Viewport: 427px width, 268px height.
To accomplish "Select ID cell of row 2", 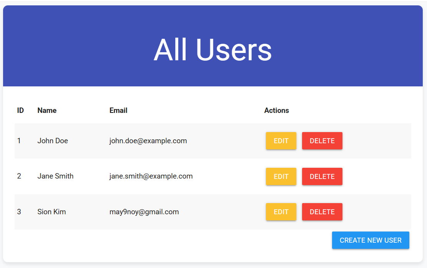I will coord(19,176).
